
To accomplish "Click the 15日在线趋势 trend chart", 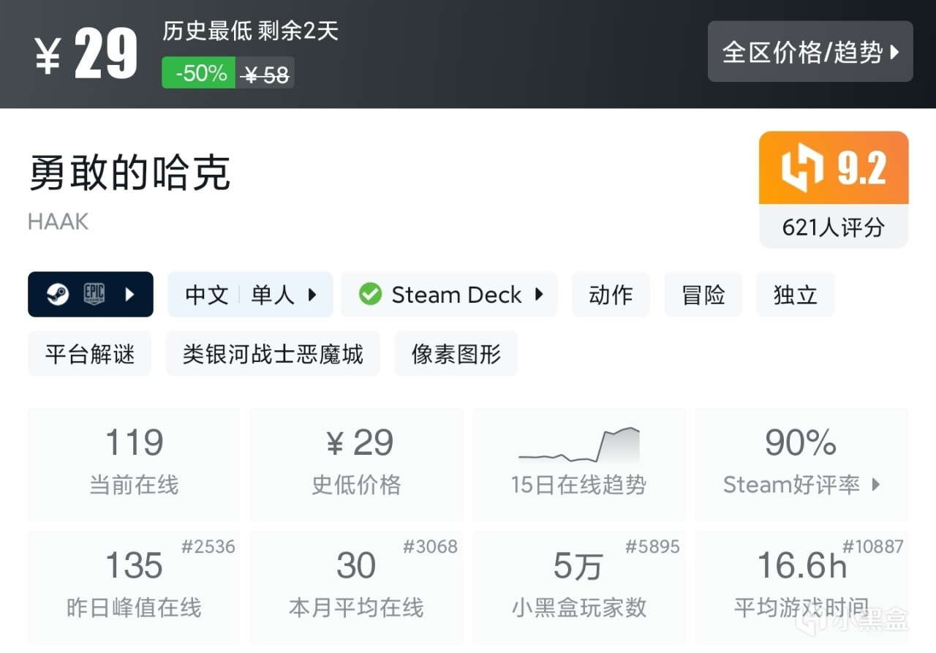I will (x=578, y=446).
